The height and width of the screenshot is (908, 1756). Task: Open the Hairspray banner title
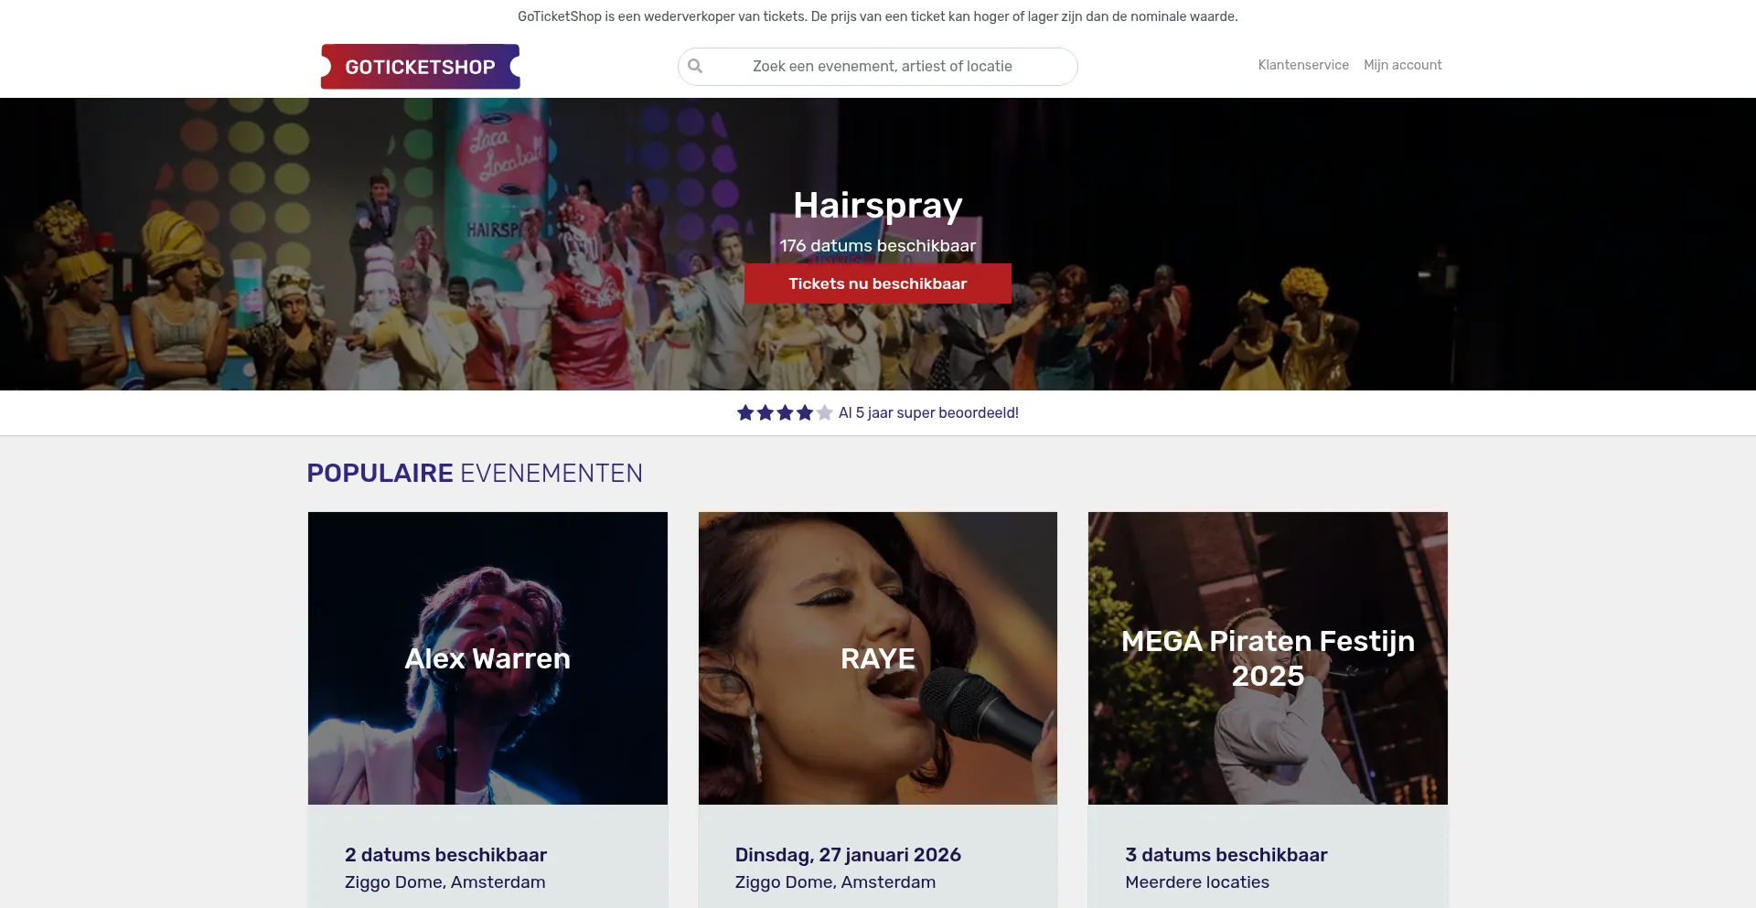pos(877,205)
